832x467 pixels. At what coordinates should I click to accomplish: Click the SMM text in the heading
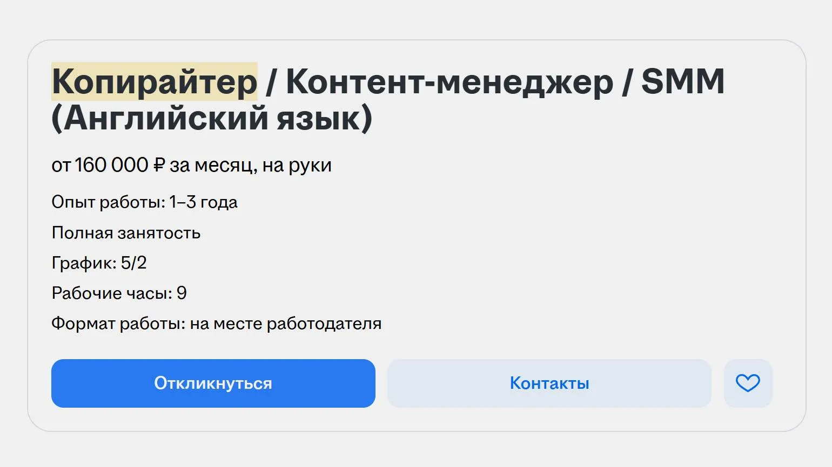pyautogui.click(x=683, y=82)
